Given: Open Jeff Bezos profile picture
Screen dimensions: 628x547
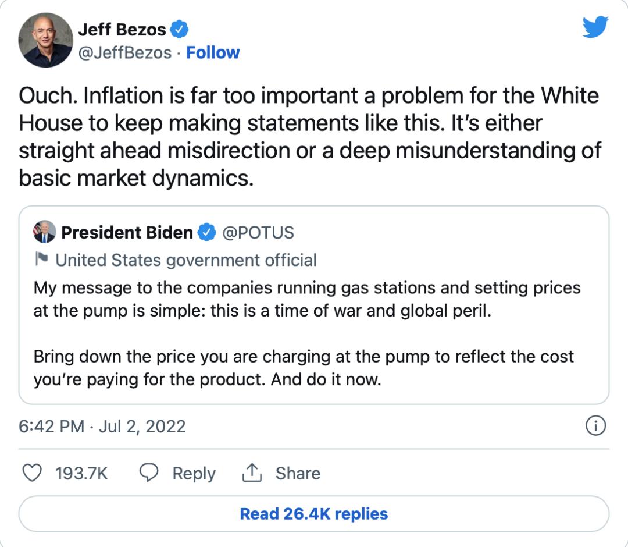Looking at the screenshot, I should pos(46,40).
